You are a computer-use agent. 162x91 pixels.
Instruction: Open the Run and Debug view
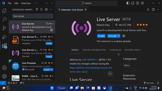(x=4, y=37)
